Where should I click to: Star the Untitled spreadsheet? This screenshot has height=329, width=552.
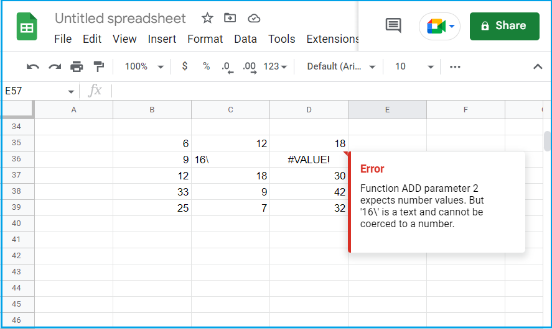pos(207,18)
